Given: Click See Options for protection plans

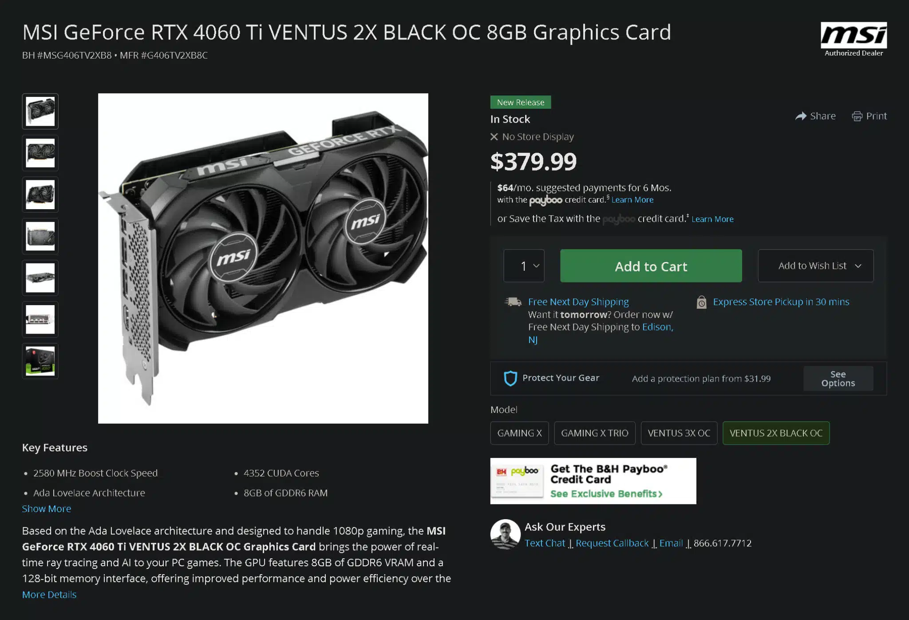Looking at the screenshot, I should coord(838,378).
